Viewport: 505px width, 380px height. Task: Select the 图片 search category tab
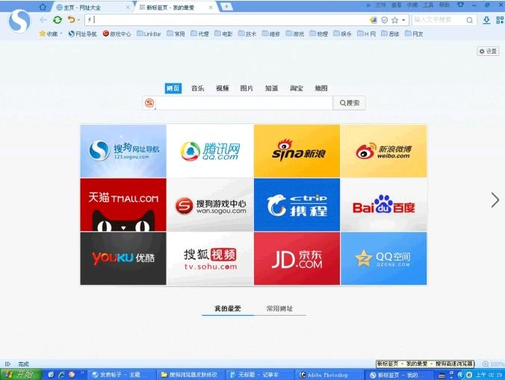click(247, 88)
